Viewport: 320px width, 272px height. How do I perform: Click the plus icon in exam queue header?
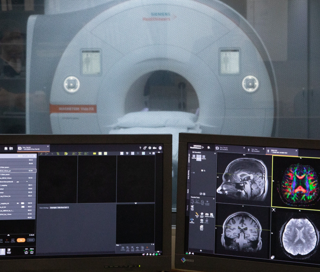point(34,156)
